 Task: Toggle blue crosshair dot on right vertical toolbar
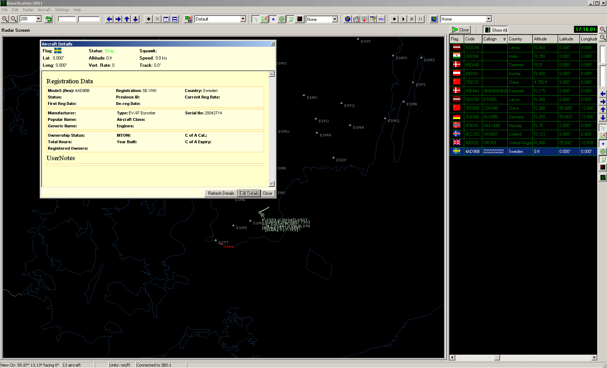(603, 144)
